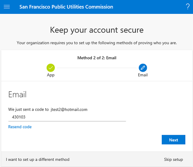The image size is (193, 167).
Task: Click the San Francisco Public Utilities Commission title
Action: 66,7
